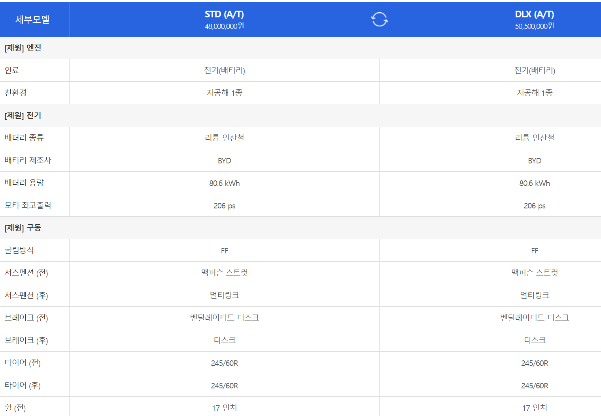Click the underlined FF link in STD column

point(225,251)
